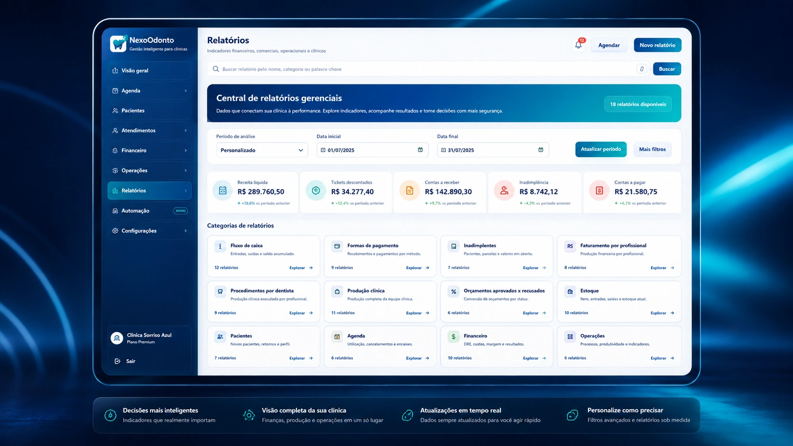Open calendar picker for Data inicial
Viewport: 793px width, 446px height.
(420, 150)
